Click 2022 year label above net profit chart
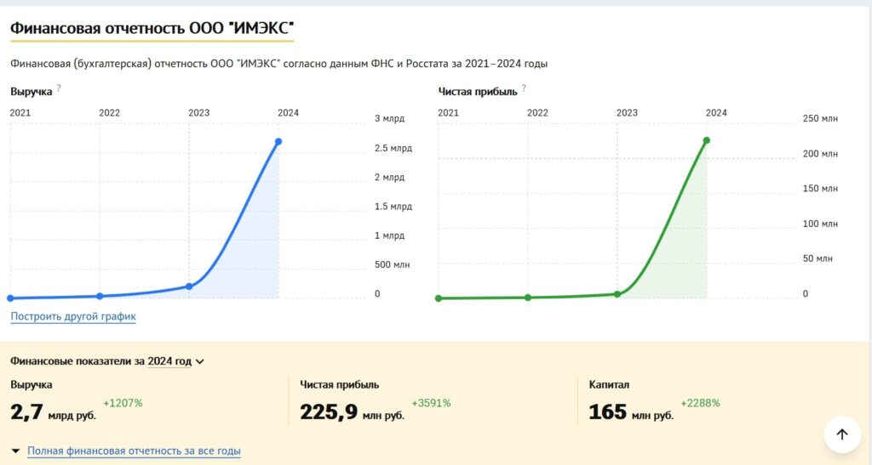The width and height of the screenshot is (872, 465). pyautogui.click(x=537, y=113)
